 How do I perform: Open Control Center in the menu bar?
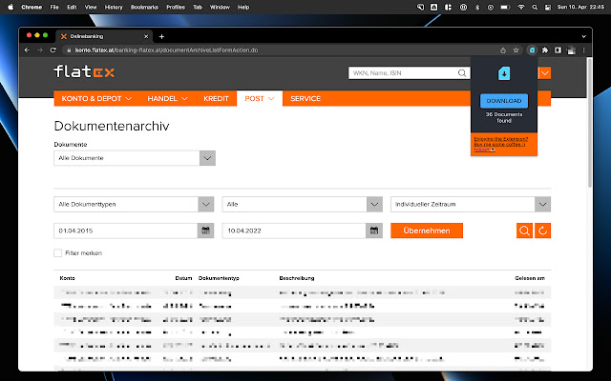coord(548,7)
